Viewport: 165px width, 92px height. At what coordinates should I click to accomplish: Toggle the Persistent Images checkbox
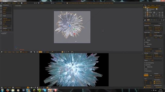[x=154, y=83]
